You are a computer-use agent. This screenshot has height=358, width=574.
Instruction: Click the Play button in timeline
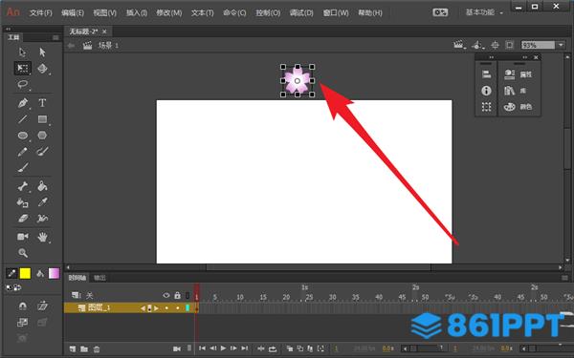(223, 348)
